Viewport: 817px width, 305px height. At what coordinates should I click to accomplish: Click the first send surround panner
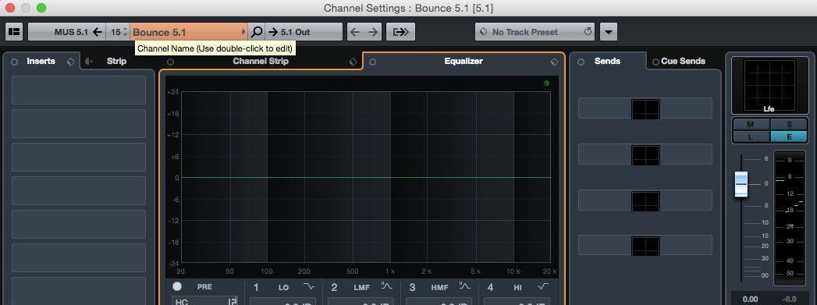(645, 108)
